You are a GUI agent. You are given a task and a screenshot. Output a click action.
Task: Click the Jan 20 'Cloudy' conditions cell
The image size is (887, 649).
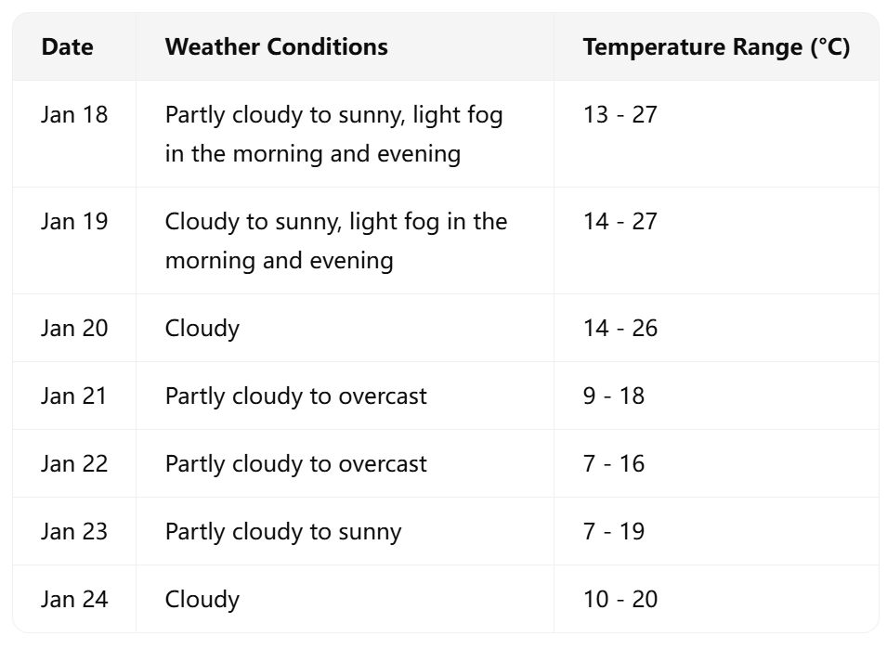pyautogui.click(x=202, y=328)
